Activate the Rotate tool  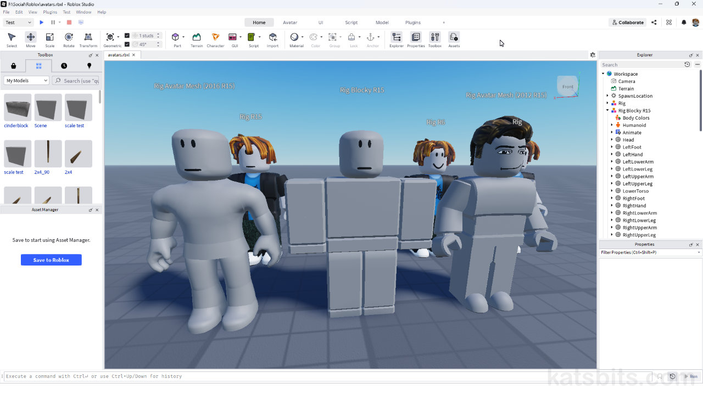click(69, 39)
